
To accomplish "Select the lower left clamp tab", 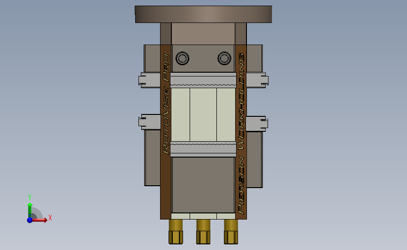I will (x=149, y=122).
